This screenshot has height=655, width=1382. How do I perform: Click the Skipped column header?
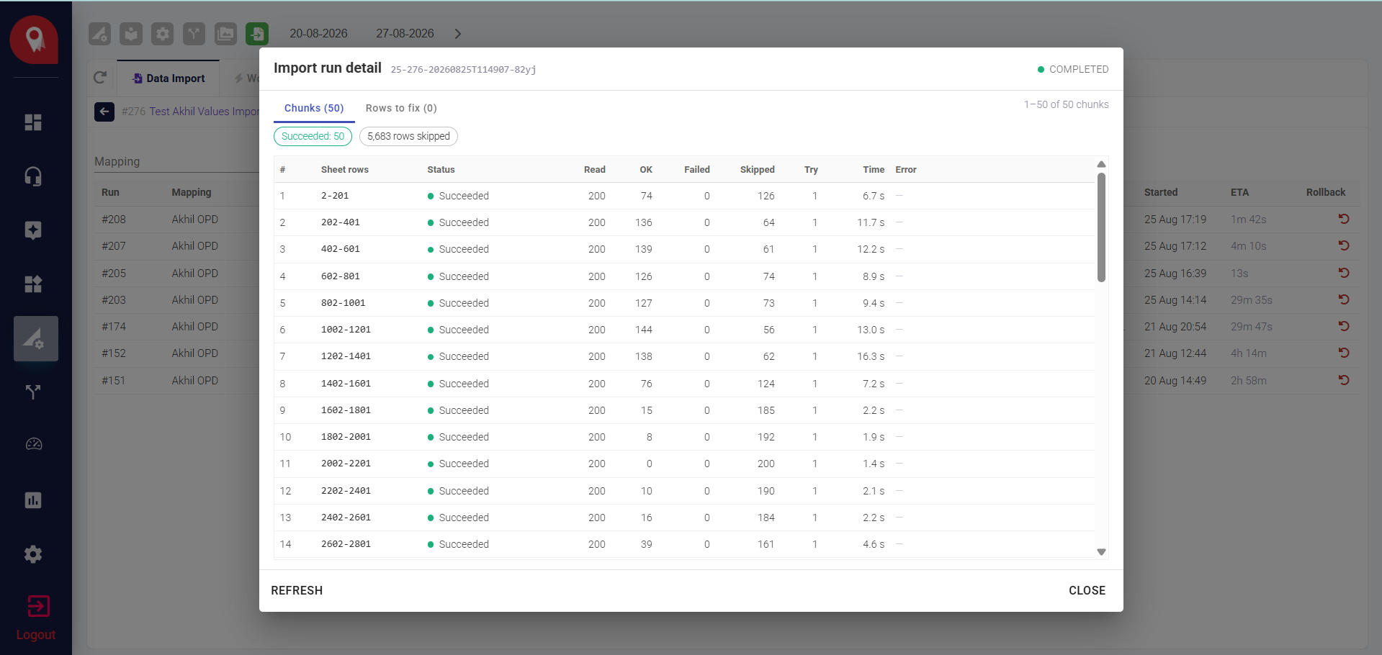coord(758,170)
